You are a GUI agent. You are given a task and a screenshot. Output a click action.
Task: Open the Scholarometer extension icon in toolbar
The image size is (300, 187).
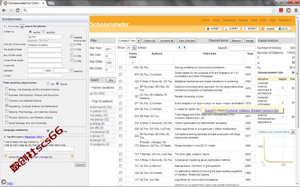tap(289, 10)
